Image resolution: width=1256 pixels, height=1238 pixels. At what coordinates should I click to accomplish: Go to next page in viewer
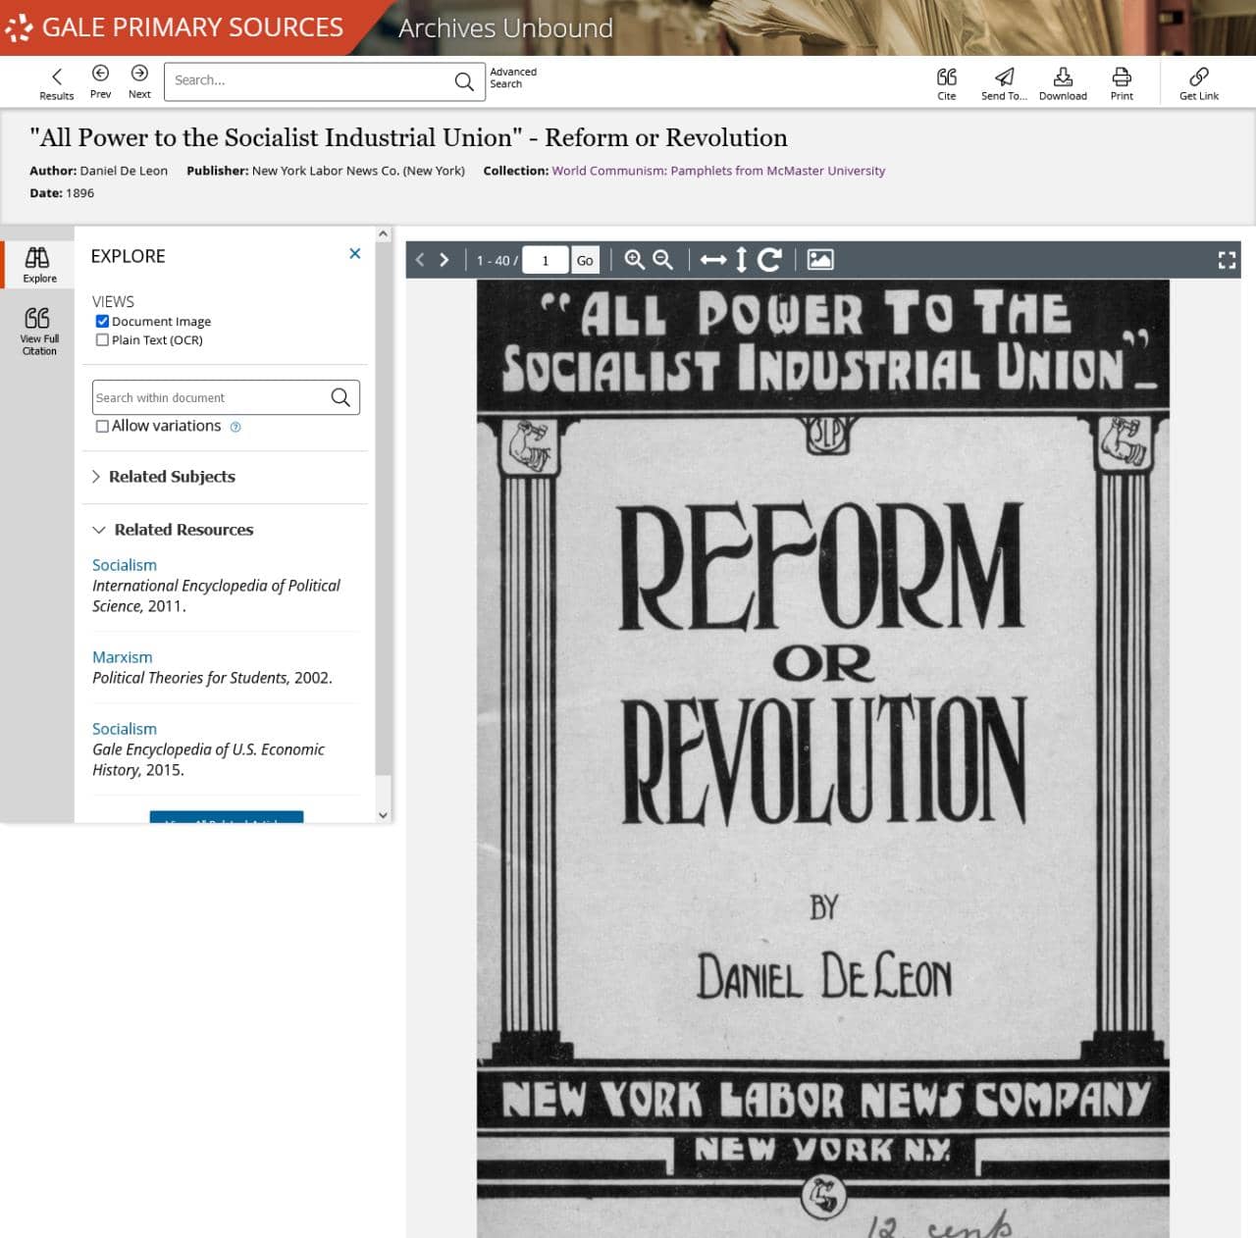tap(444, 260)
